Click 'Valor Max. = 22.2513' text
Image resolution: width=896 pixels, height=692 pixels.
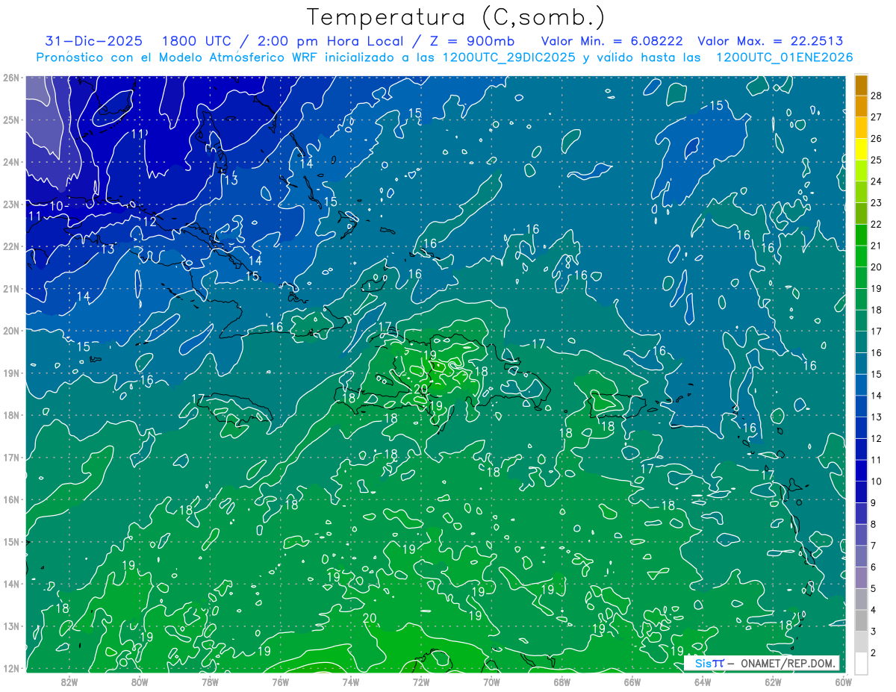click(x=771, y=41)
